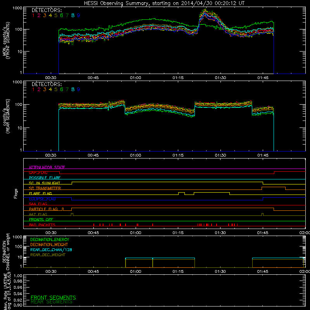
Task: Click the 01:00 tick under front segments plot
Action: point(136,78)
